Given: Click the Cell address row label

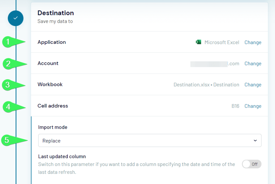Looking at the screenshot, I should tap(53, 106).
